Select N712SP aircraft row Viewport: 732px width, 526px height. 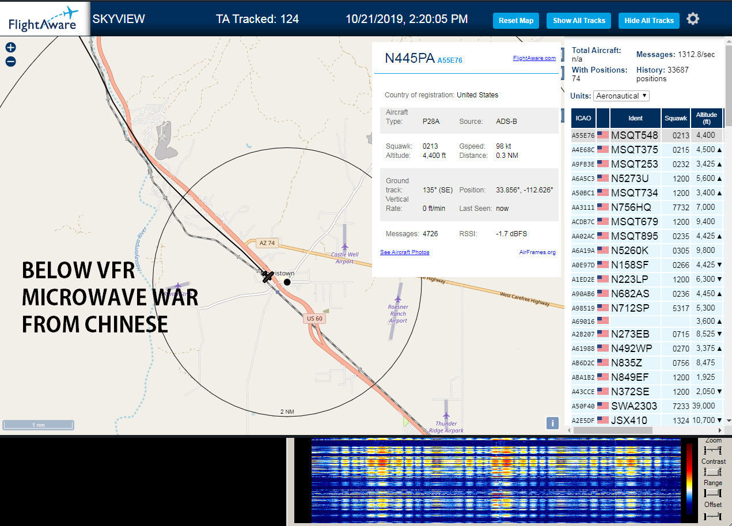tap(647, 308)
